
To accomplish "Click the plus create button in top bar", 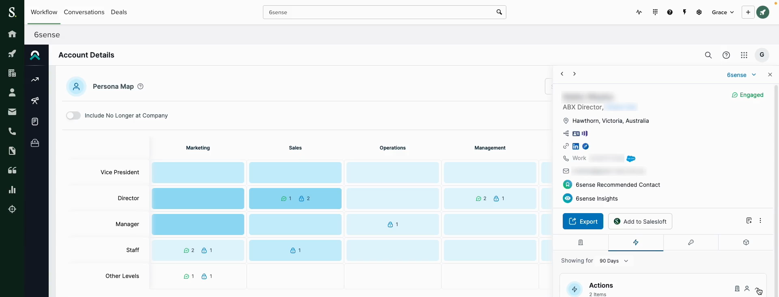I will pos(748,12).
